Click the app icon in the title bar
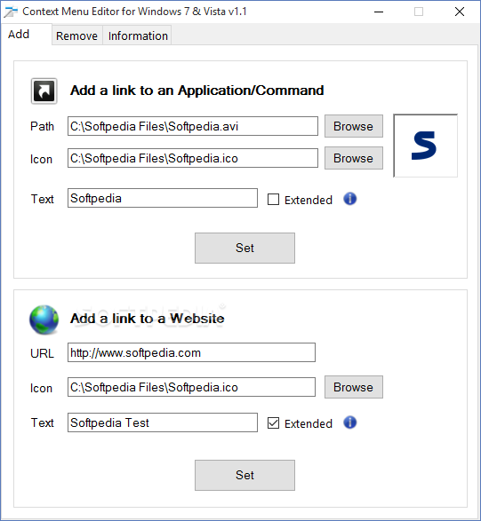Viewport: 481px width, 521px height. (11, 12)
